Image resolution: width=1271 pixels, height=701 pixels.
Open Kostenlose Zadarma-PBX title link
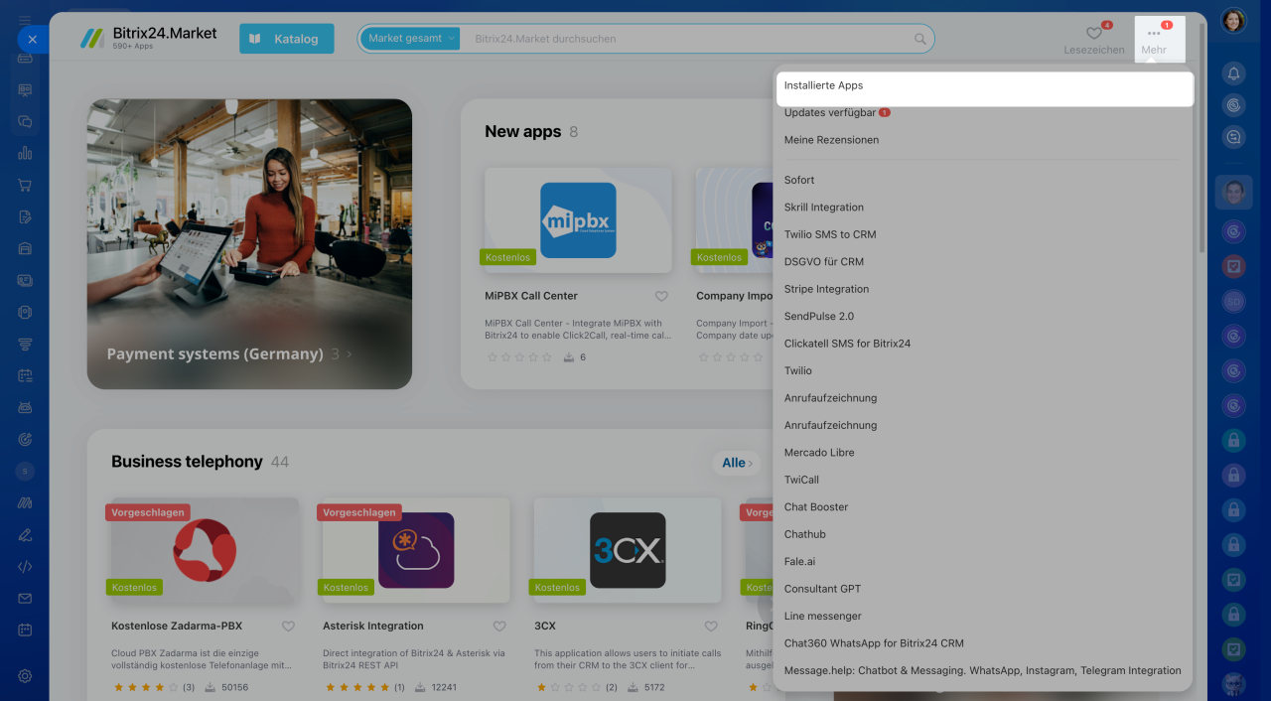pyautogui.click(x=177, y=627)
